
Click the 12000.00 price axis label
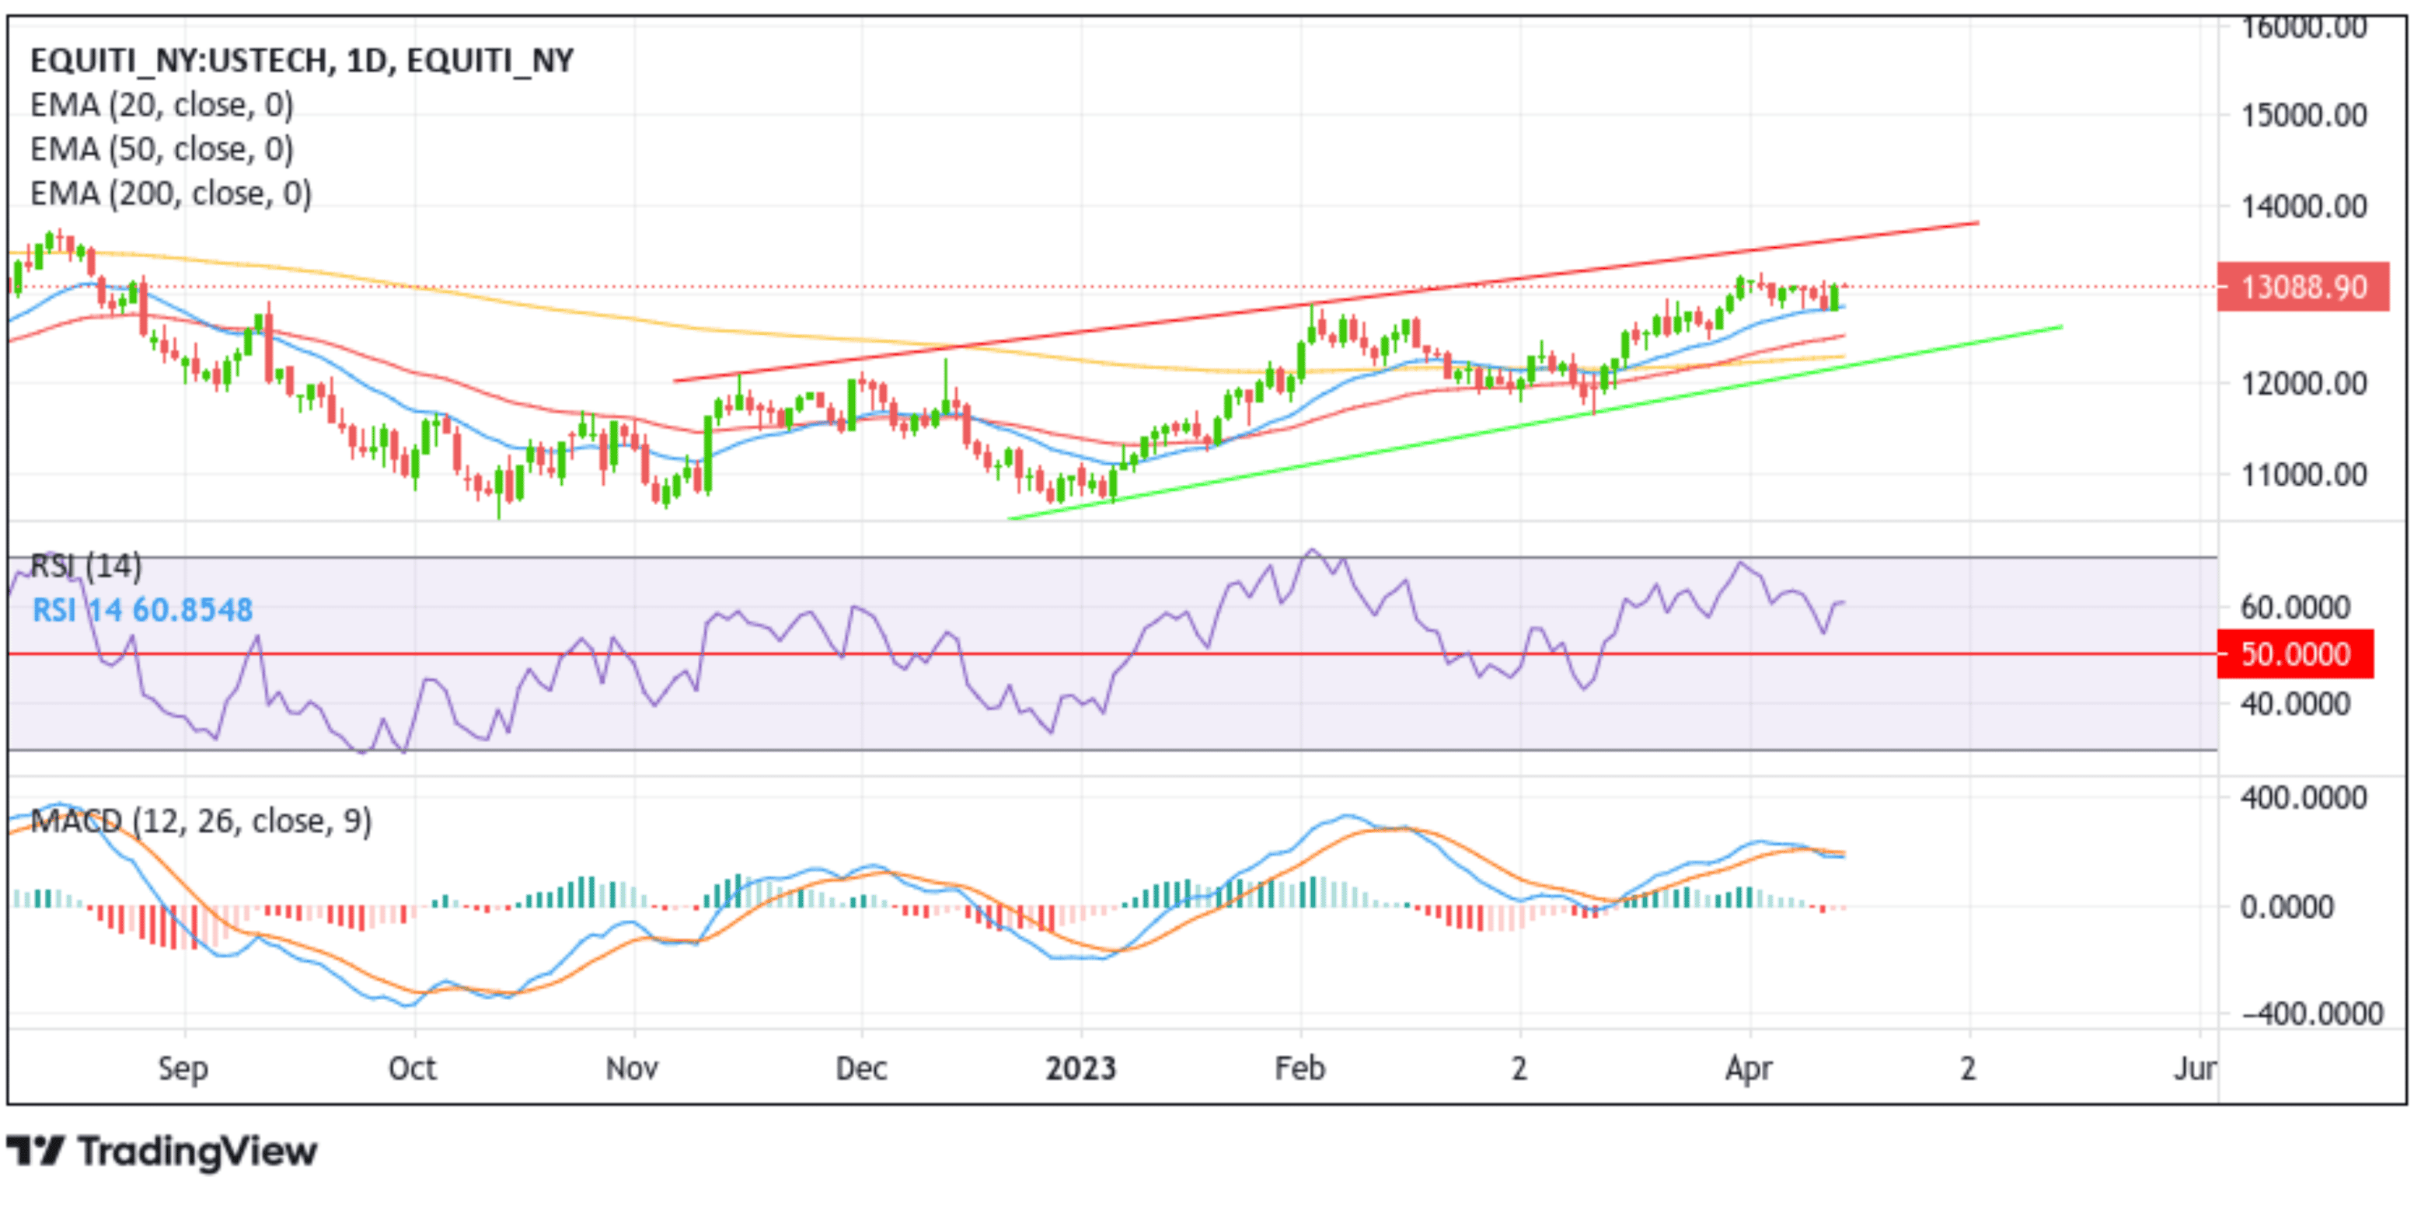click(2304, 383)
